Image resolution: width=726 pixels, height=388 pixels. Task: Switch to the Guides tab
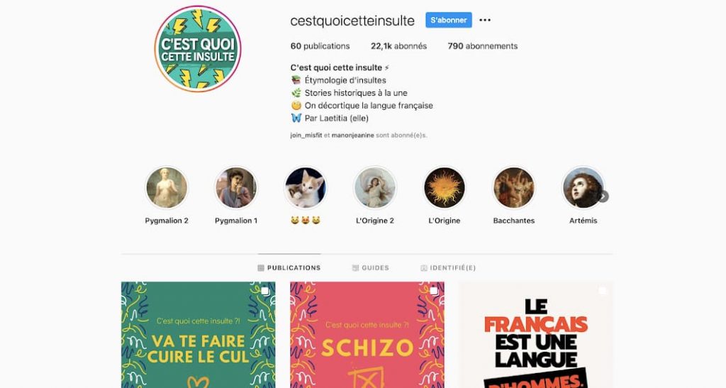point(370,267)
